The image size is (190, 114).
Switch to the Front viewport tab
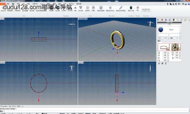coord(14,106)
